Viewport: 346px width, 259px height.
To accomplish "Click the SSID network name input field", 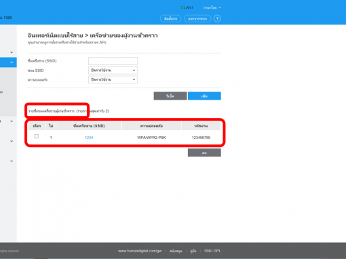I will click(113, 61).
